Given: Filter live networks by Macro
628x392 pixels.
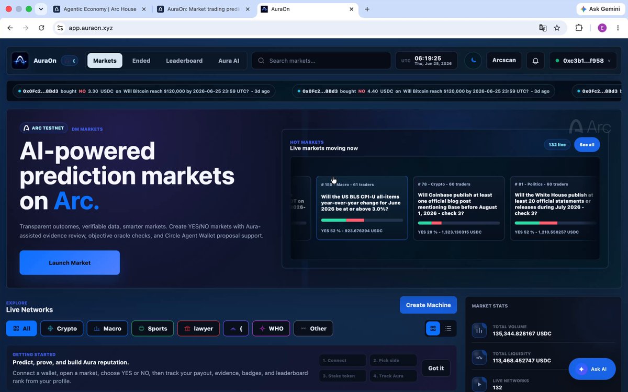Looking at the screenshot, I should point(107,329).
